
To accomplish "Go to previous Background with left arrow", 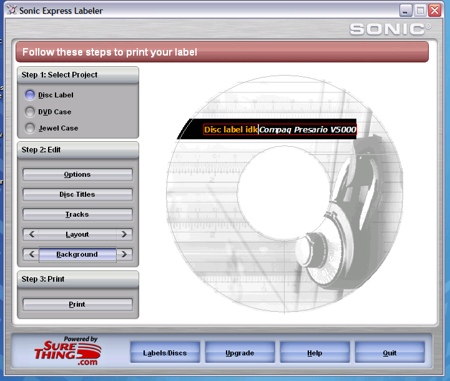I will tap(32, 254).
